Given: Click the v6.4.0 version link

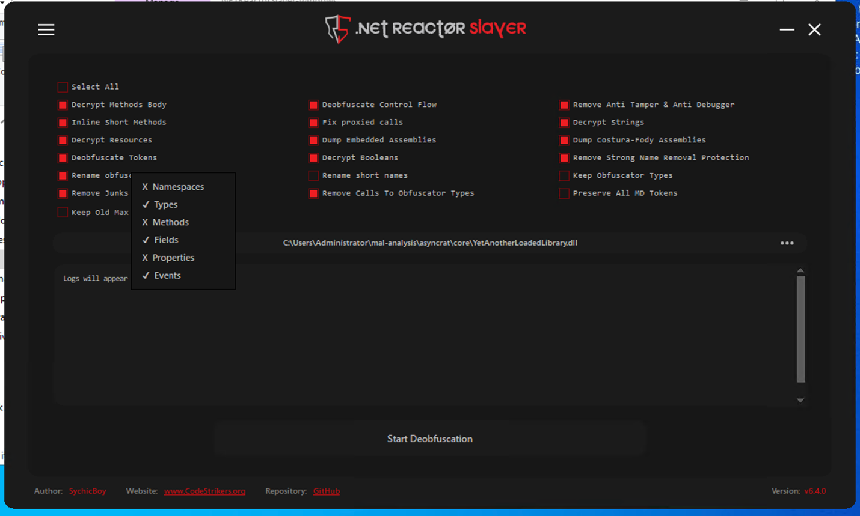Looking at the screenshot, I should [815, 491].
